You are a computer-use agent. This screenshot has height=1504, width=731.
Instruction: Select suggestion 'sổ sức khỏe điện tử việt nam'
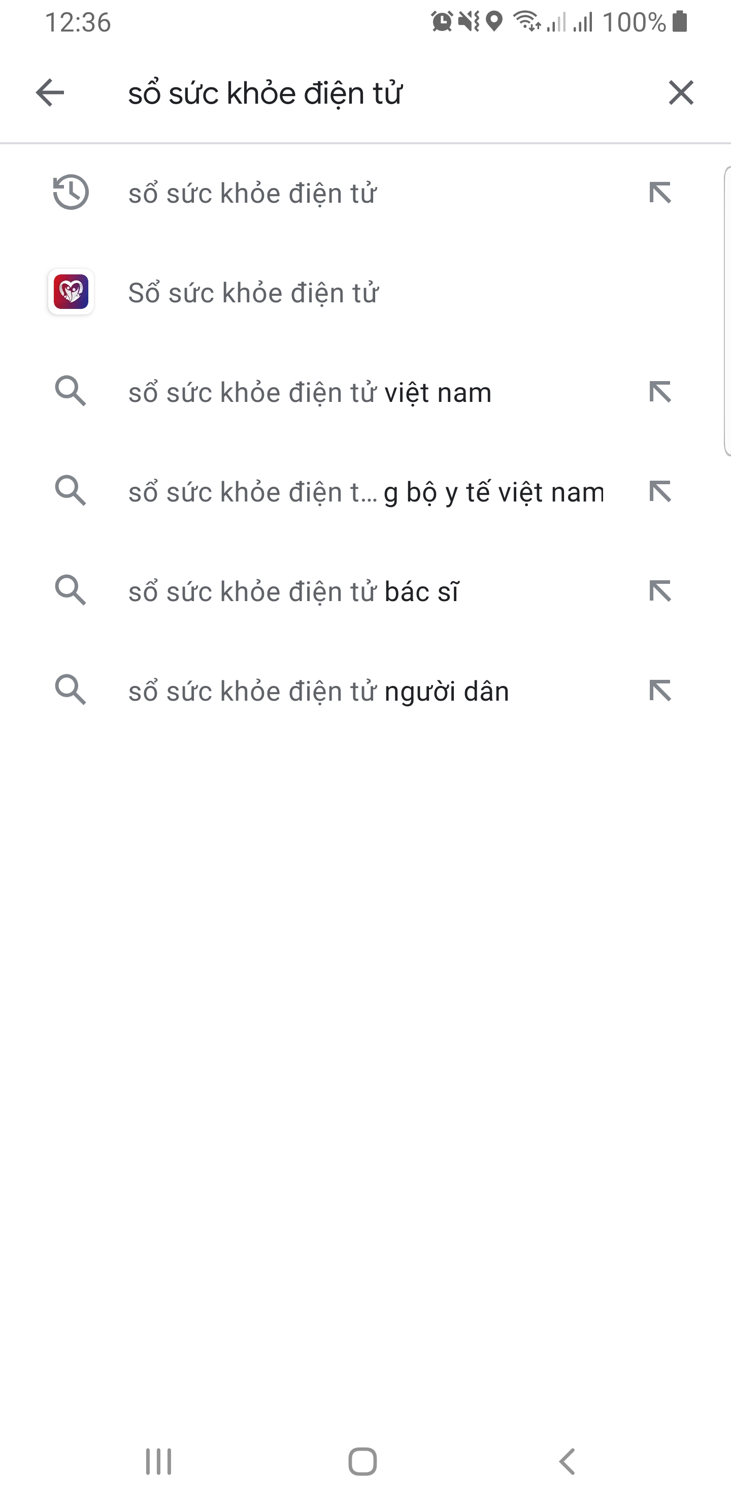click(310, 392)
